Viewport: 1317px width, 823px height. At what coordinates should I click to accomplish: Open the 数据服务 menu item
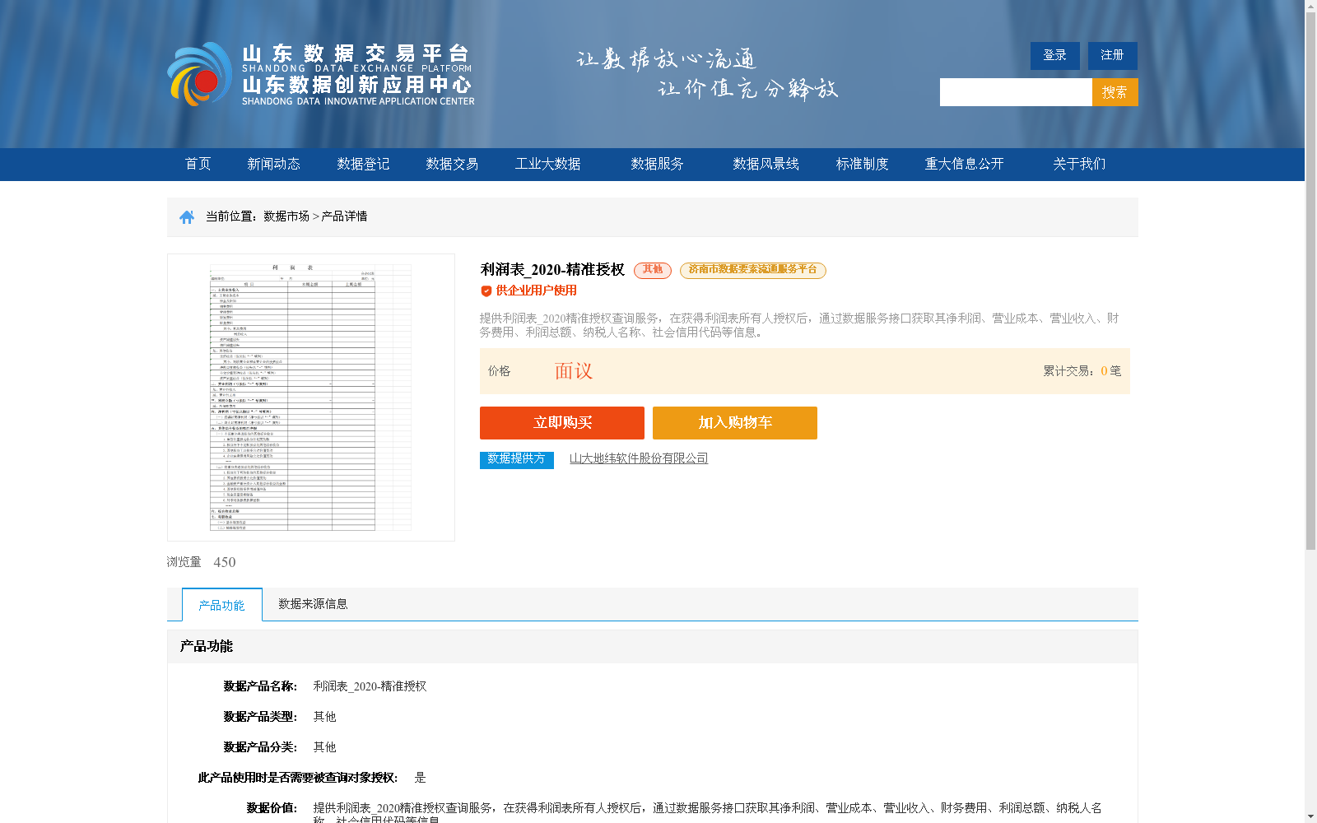657,165
